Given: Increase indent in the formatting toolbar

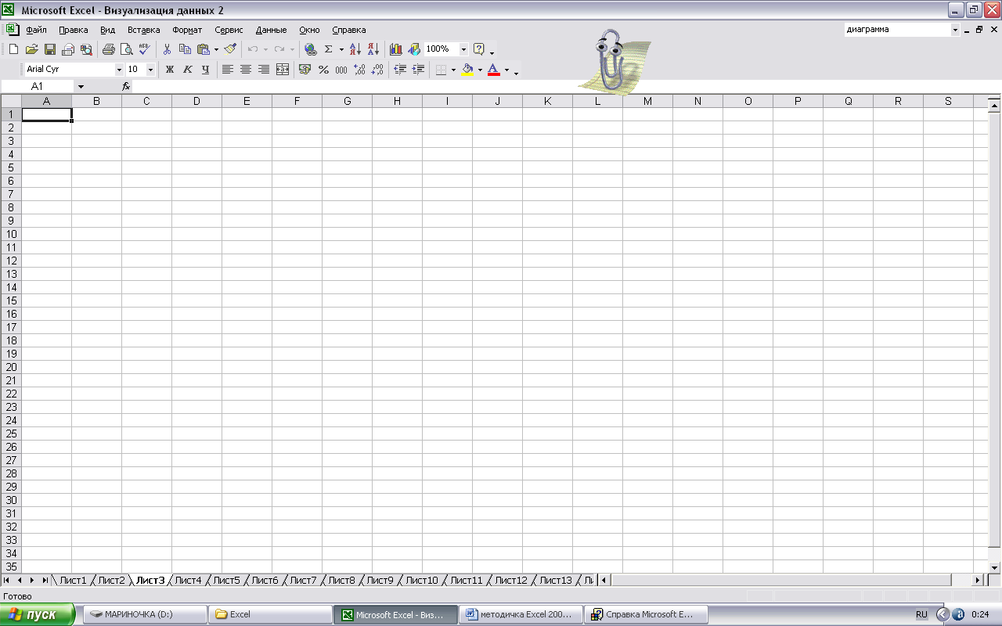Looking at the screenshot, I should 418,70.
